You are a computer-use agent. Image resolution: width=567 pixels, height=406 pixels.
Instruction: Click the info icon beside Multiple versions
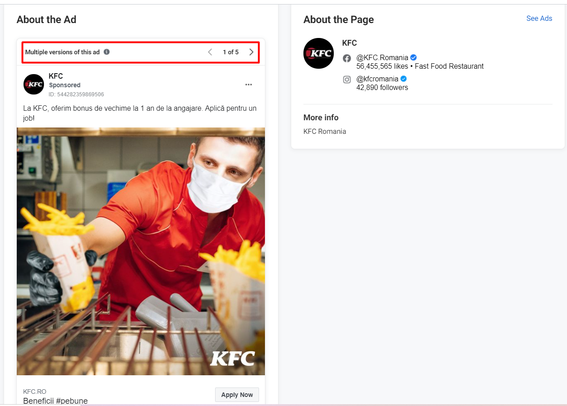point(106,52)
